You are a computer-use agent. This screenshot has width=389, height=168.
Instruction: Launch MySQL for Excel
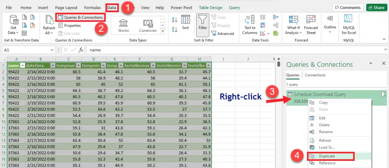pos(349,24)
